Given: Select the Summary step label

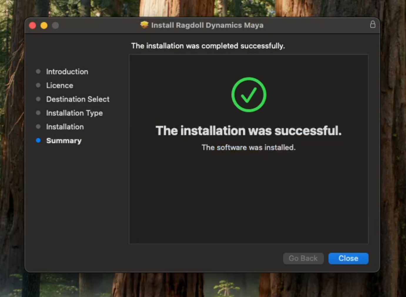Looking at the screenshot, I should [64, 141].
